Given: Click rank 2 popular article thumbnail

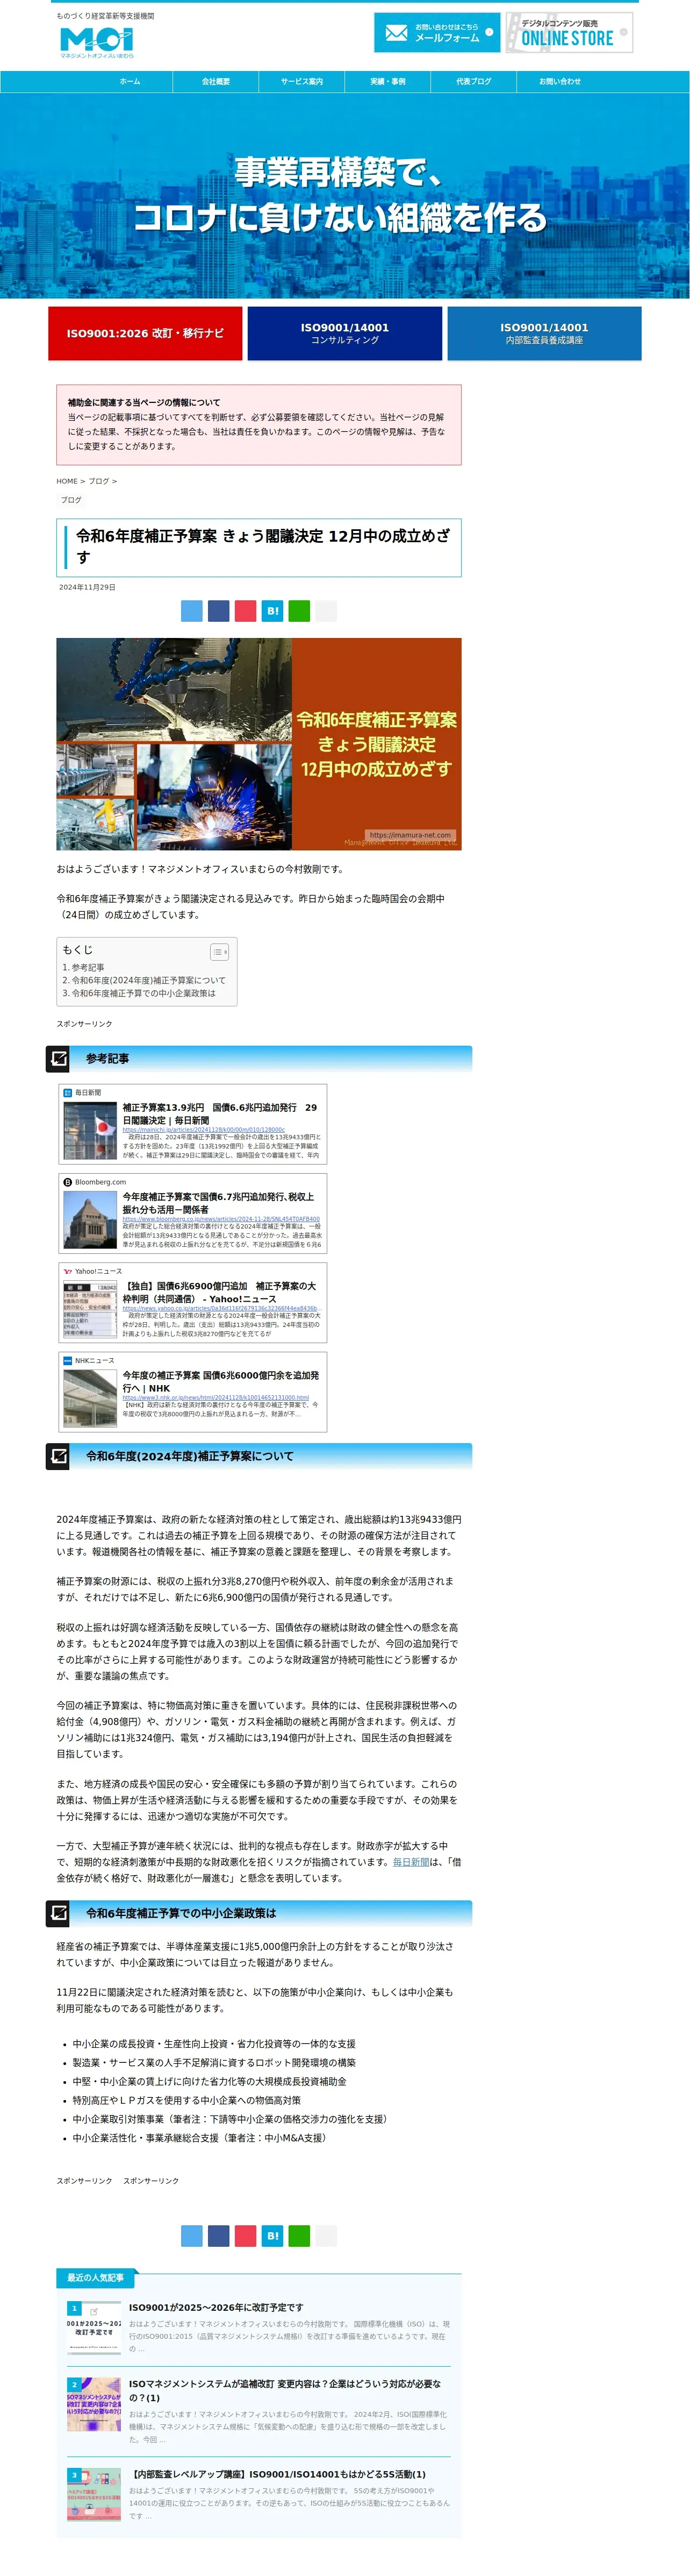Looking at the screenshot, I should point(94,2404).
